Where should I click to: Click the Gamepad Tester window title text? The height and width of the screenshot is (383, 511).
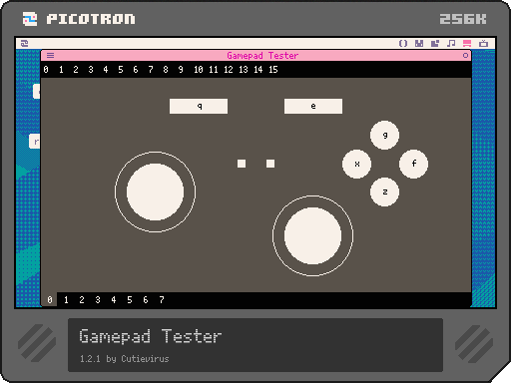tap(262, 56)
